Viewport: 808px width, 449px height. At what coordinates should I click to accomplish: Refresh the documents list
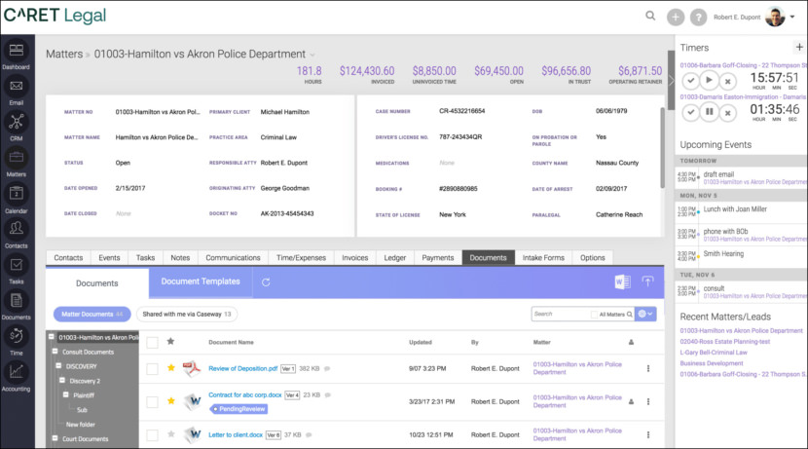coord(266,282)
